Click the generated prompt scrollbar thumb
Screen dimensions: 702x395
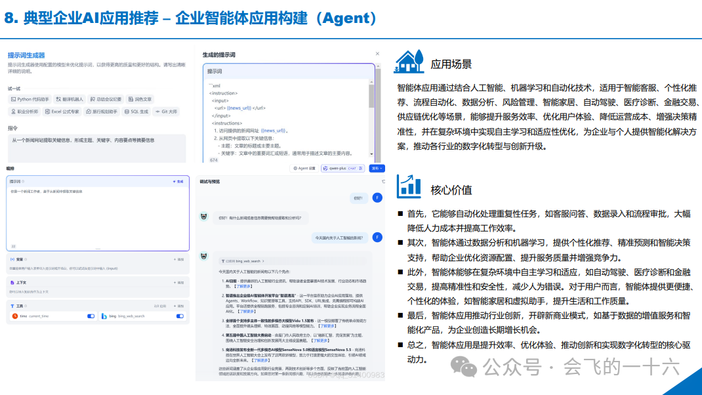pos(371,96)
